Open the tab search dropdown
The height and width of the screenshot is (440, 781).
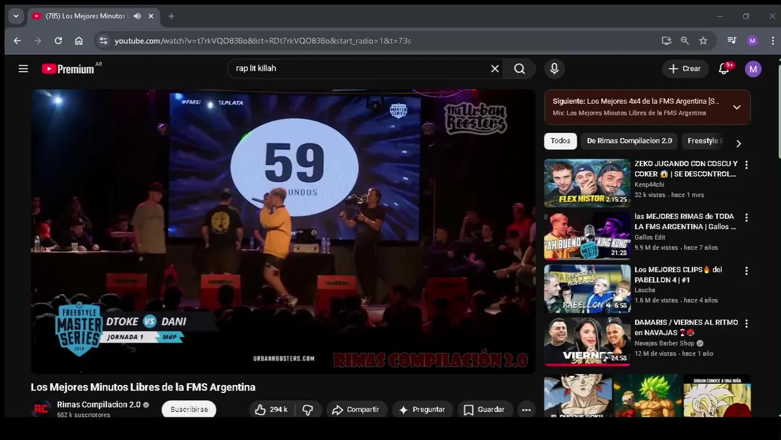pos(16,16)
